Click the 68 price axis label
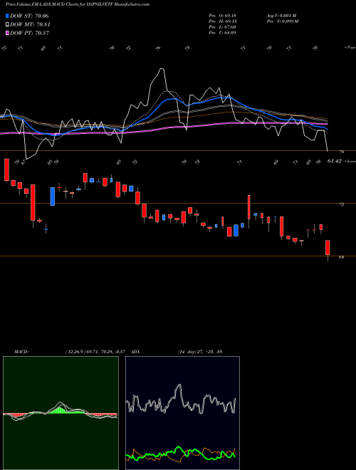356x470 pixels. pyautogui.click(x=341, y=257)
